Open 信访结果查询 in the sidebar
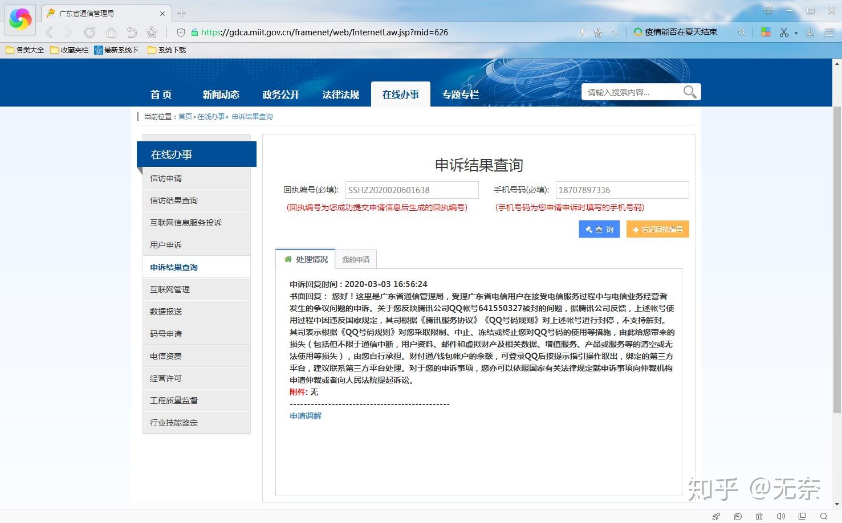842x523 pixels. 197,201
